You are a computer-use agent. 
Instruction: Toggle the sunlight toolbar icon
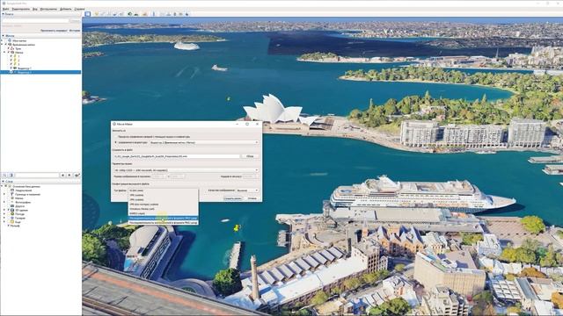(136, 14)
